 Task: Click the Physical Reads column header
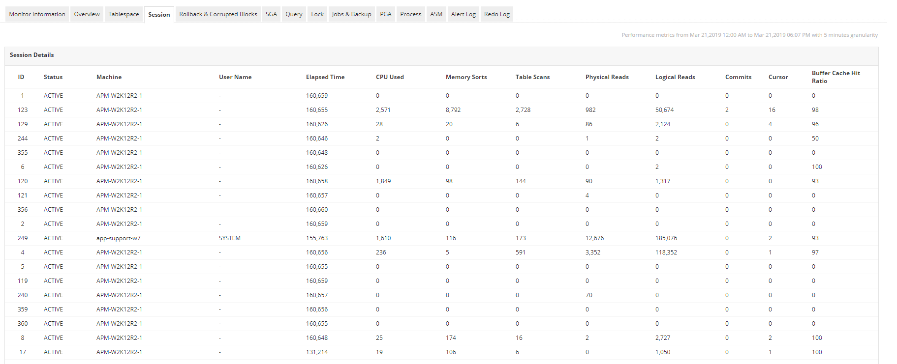pyautogui.click(x=607, y=77)
